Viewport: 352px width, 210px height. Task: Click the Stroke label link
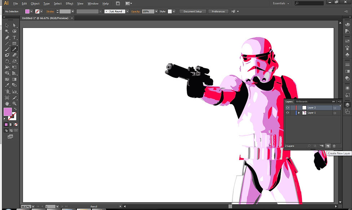(x=50, y=12)
